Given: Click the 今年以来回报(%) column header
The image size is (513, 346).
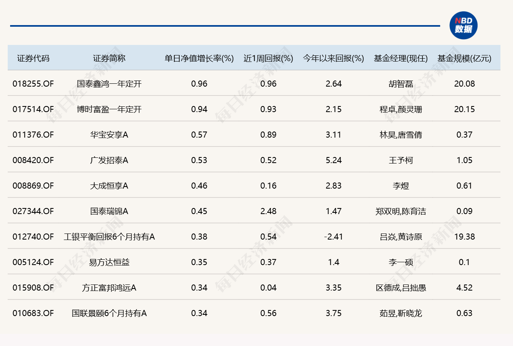Looking at the screenshot, I should (x=333, y=58).
